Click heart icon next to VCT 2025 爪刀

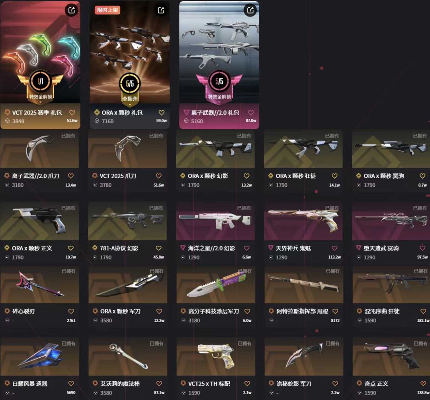159,176
